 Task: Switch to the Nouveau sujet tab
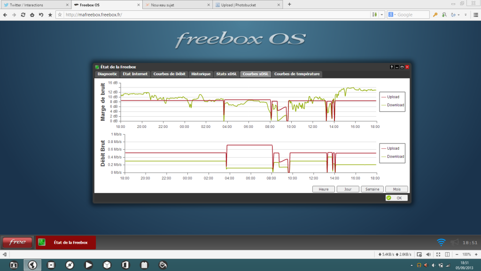(x=178, y=5)
